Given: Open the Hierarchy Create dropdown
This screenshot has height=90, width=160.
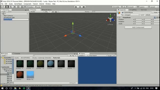Looking at the screenshot, I should coord(4,12).
